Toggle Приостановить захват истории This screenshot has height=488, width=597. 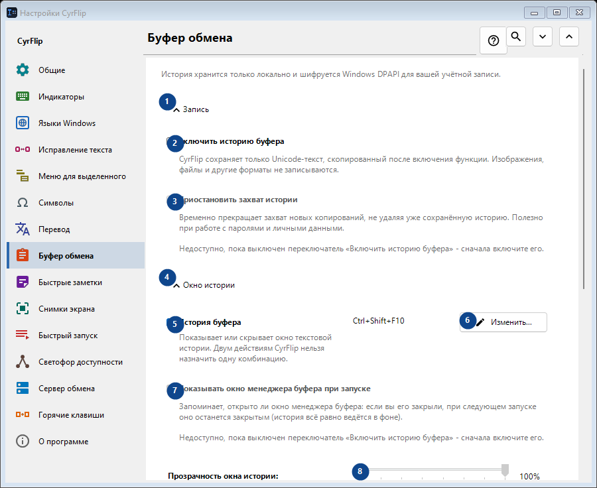click(x=233, y=200)
